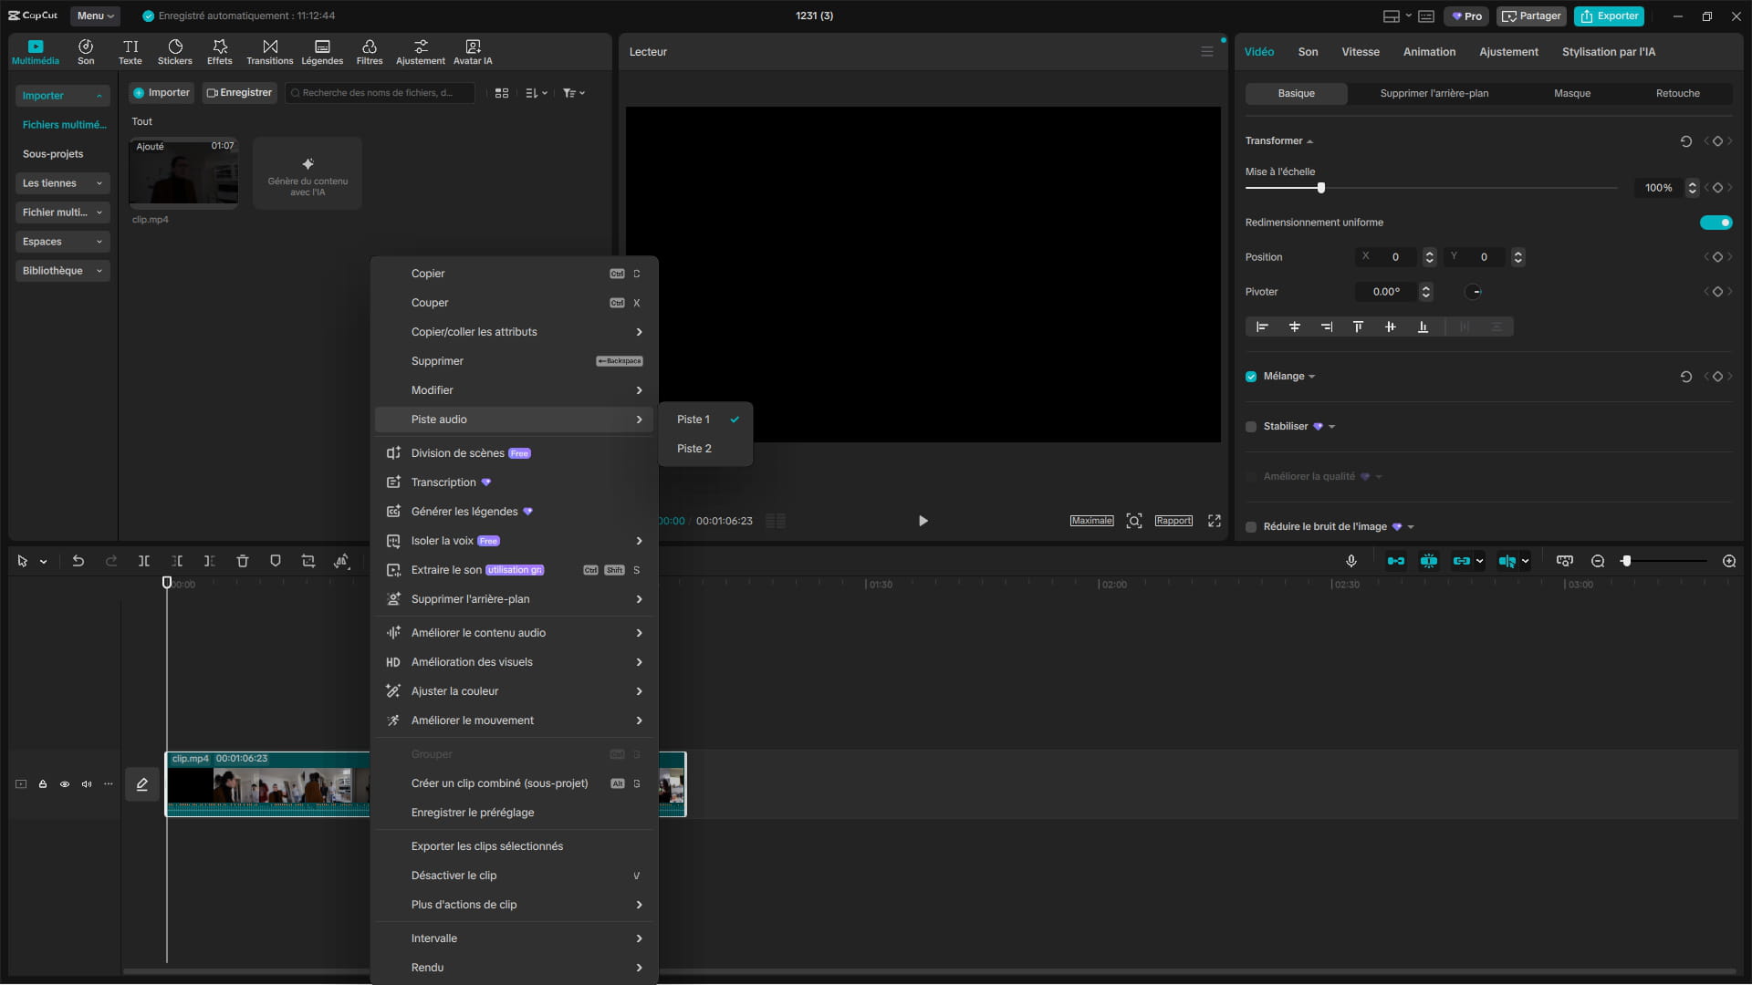The width and height of the screenshot is (1752, 985).
Task: Switch to the Vitesse tab
Action: coord(1360,52)
